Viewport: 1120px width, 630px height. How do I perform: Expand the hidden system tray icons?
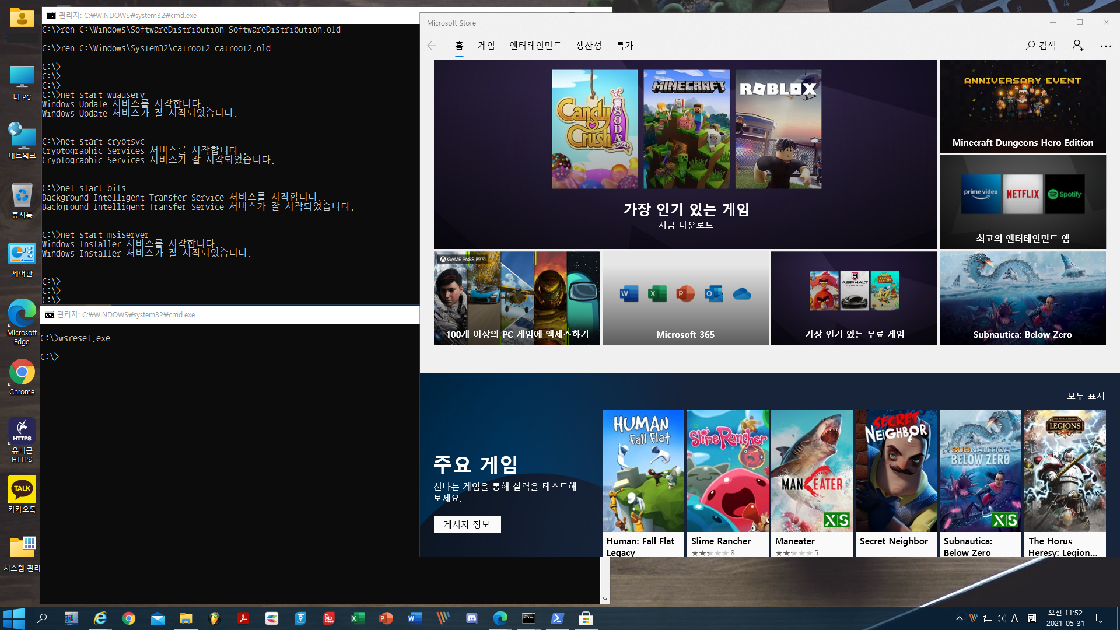point(959,618)
